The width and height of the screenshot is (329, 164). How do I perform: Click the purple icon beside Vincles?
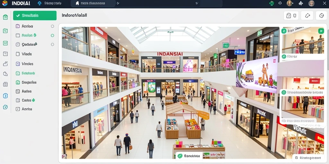18,64
